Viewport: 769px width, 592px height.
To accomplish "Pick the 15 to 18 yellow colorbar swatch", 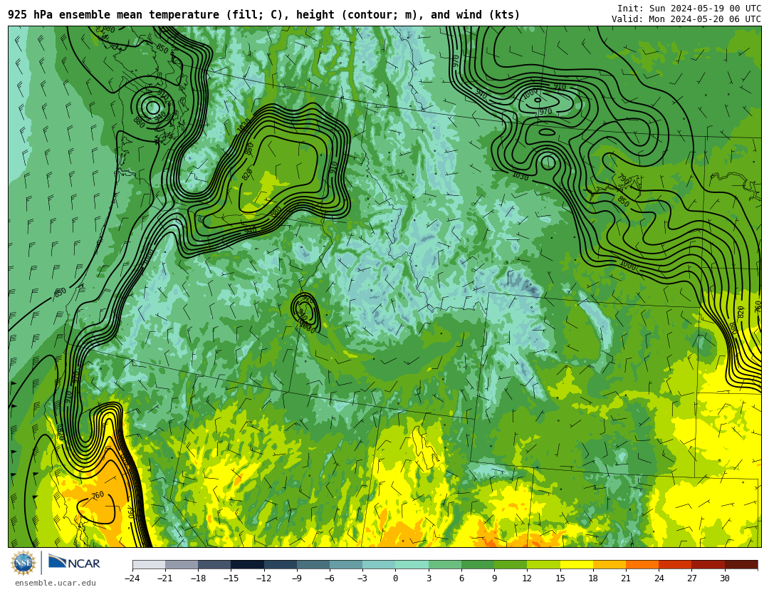I will point(577,564).
